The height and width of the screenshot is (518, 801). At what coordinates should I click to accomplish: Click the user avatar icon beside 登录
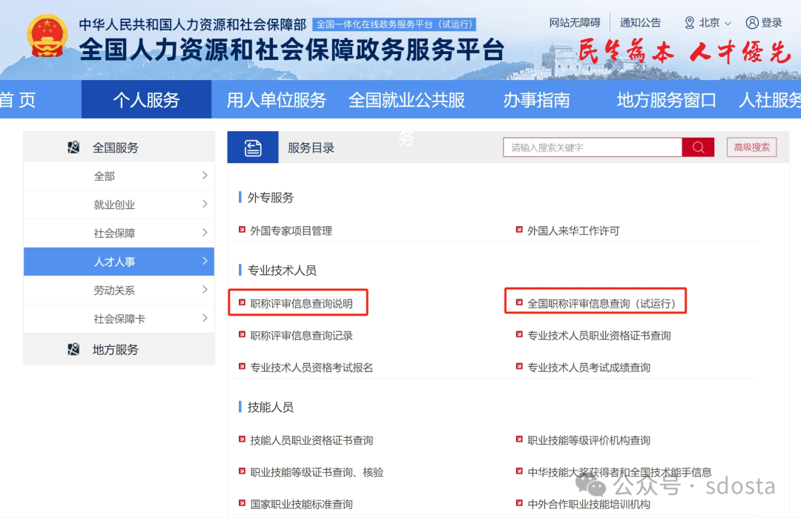pyautogui.click(x=752, y=22)
